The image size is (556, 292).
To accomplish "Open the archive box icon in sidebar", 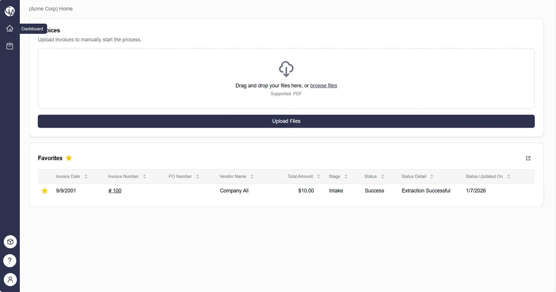I will pyautogui.click(x=10, y=46).
